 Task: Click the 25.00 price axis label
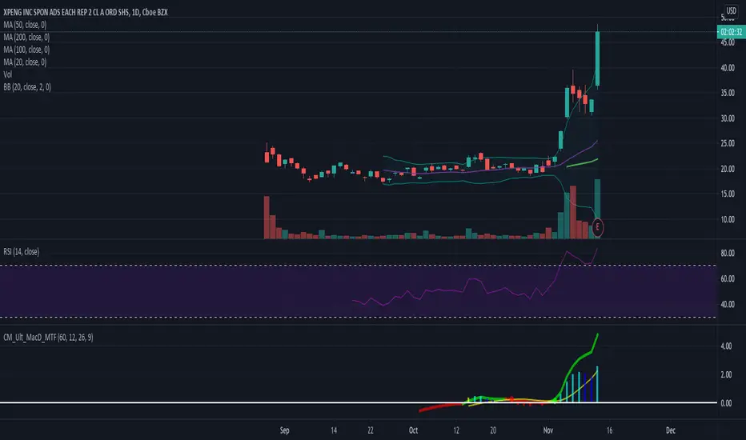[x=728, y=144]
